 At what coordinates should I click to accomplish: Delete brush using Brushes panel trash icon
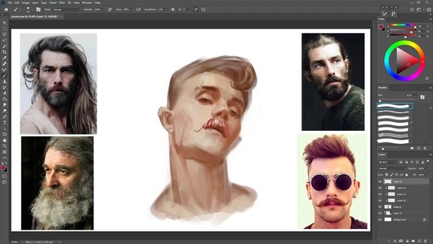click(425, 148)
